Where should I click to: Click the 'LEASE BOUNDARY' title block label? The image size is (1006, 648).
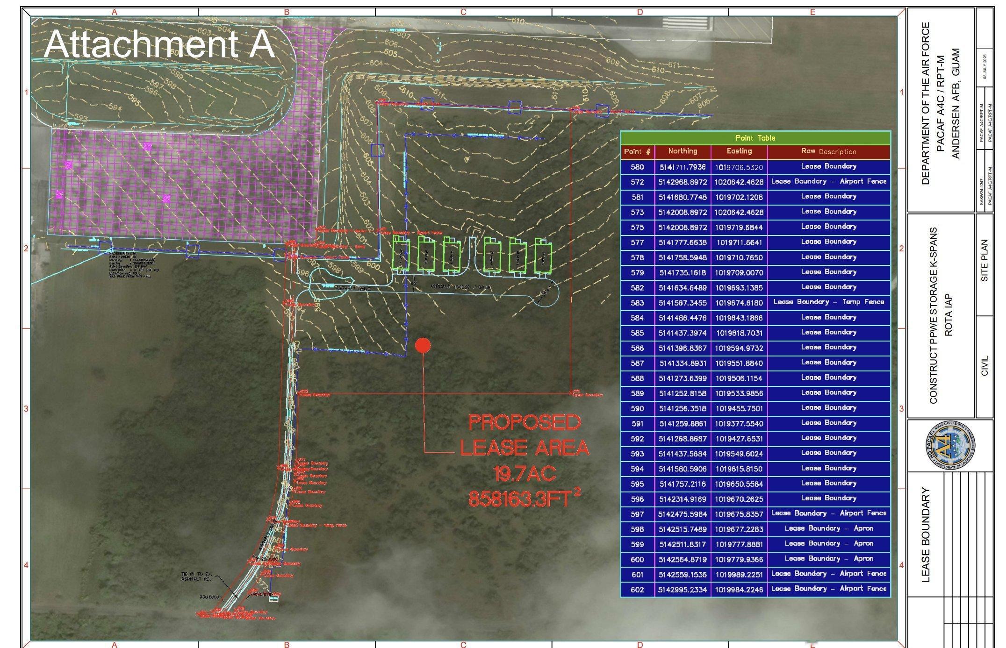pyautogui.click(x=925, y=534)
